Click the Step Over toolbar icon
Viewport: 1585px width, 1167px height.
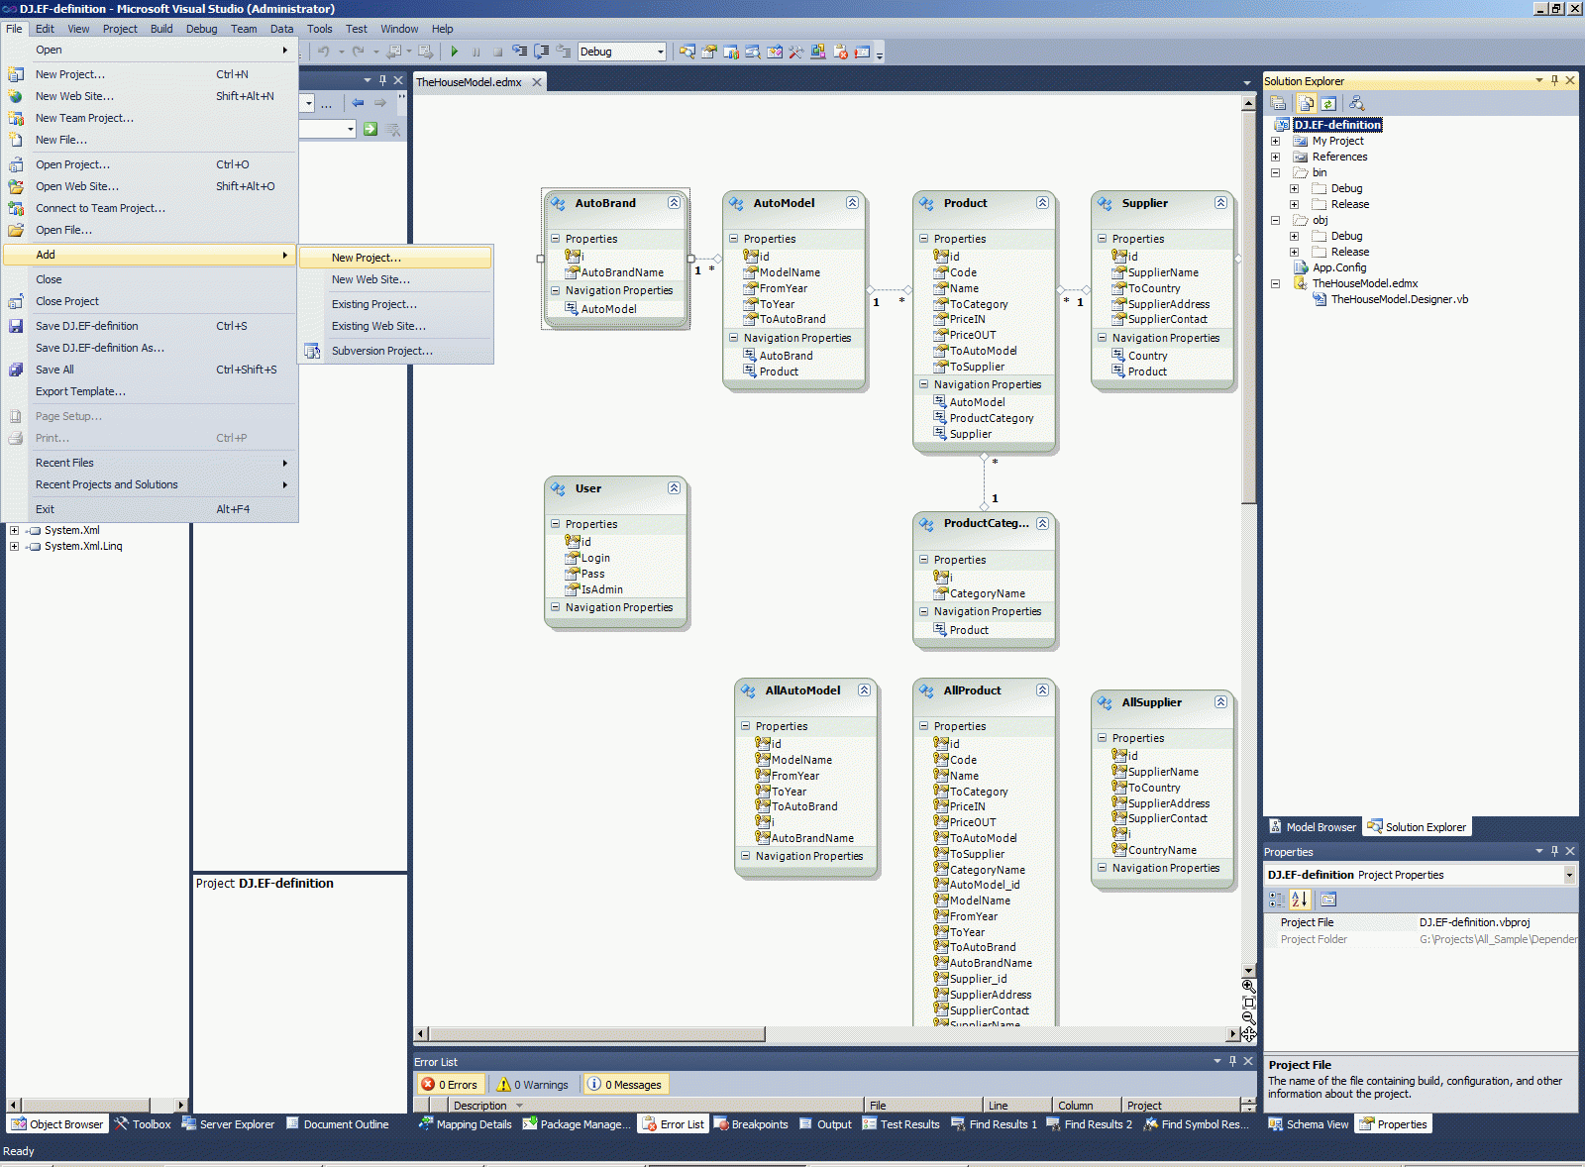click(x=541, y=52)
